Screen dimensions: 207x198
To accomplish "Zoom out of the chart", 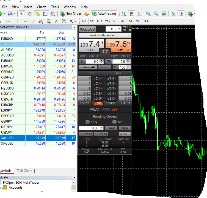I will pyautogui.click(x=156, y=13).
